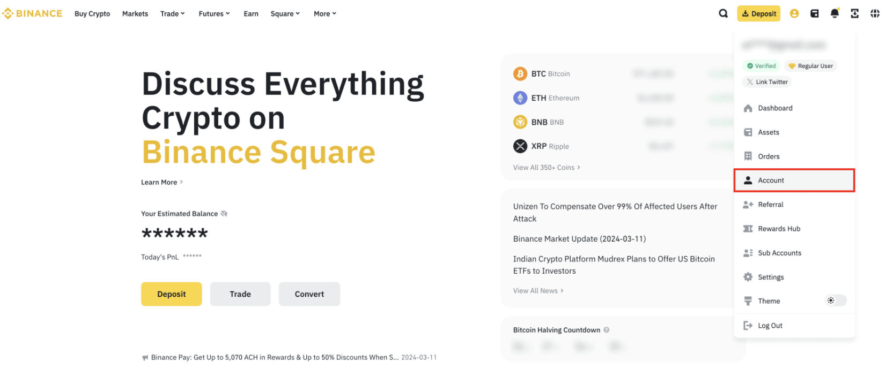This screenshot has width=886, height=376.
Task: Click the download app QR icon
Action: click(x=854, y=13)
